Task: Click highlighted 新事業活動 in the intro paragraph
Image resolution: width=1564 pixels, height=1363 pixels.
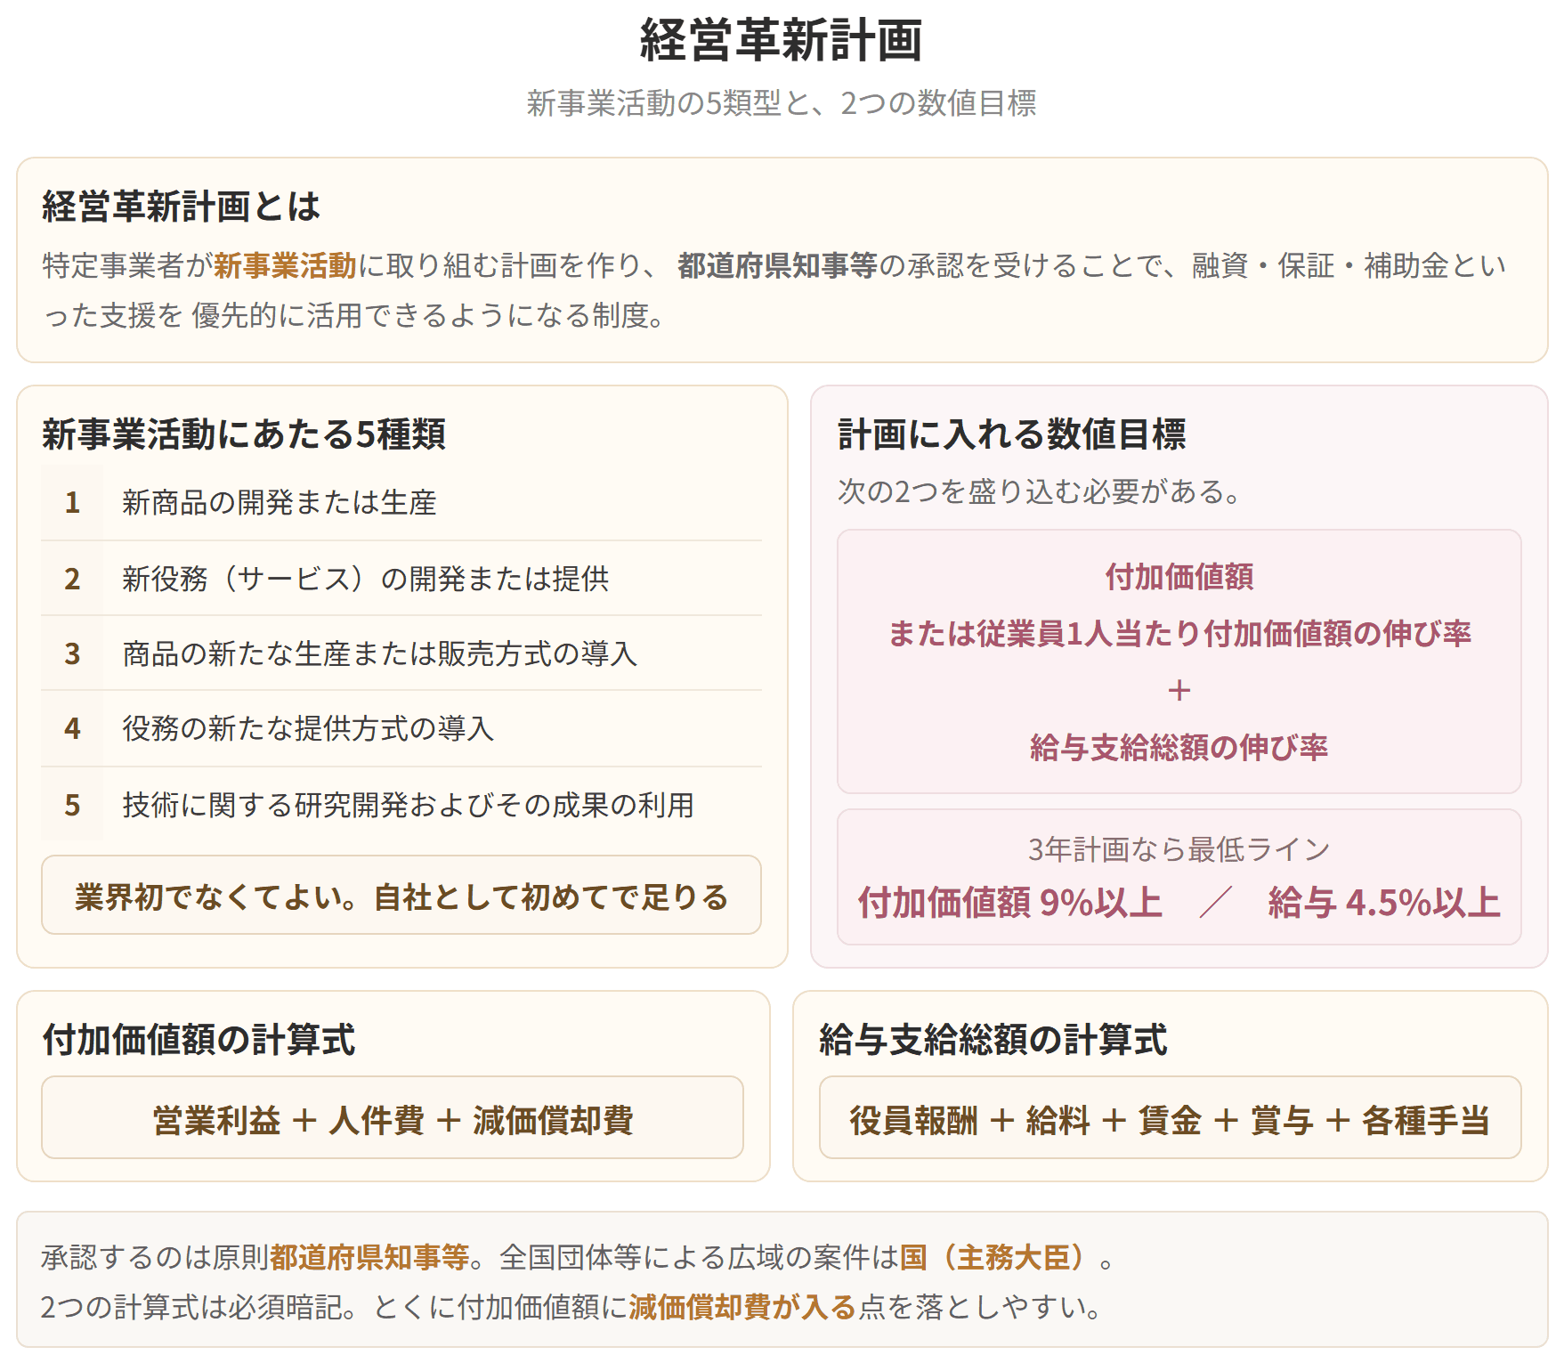Action: (285, 265)
